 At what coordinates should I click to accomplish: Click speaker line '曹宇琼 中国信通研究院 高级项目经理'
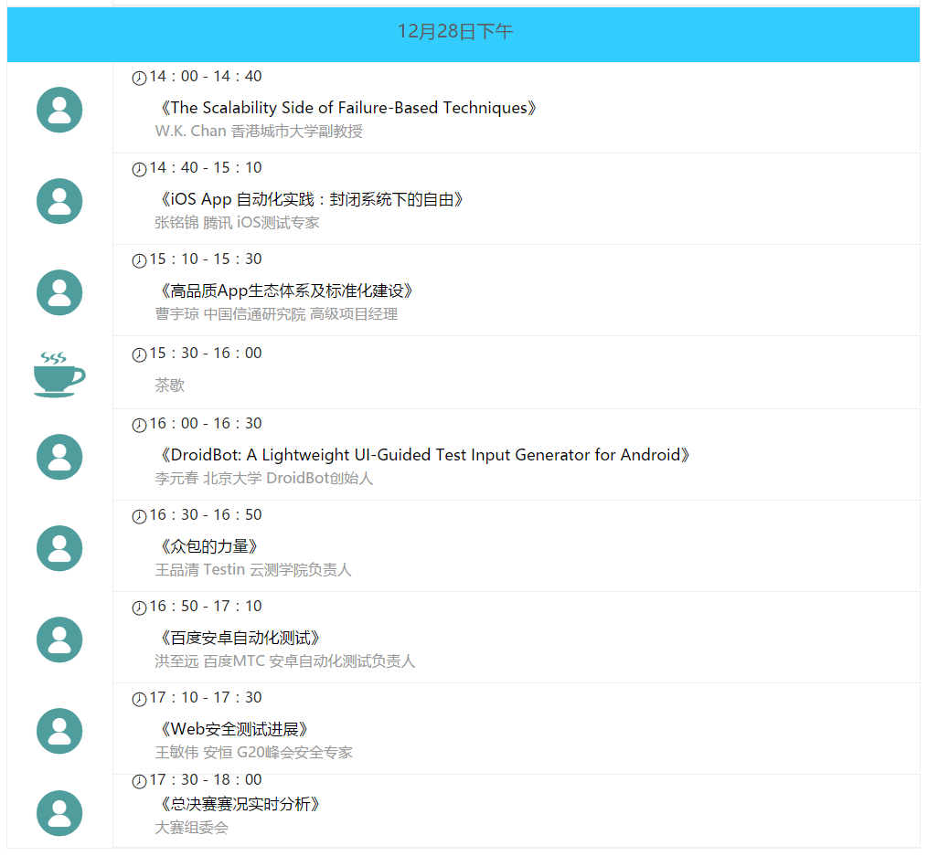[x=276, y=314]
